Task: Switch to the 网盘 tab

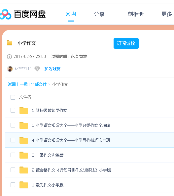Action: pyautogui.click(x=71, y=14)
